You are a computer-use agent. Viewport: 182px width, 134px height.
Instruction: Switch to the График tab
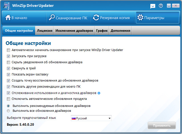point(102,31)
